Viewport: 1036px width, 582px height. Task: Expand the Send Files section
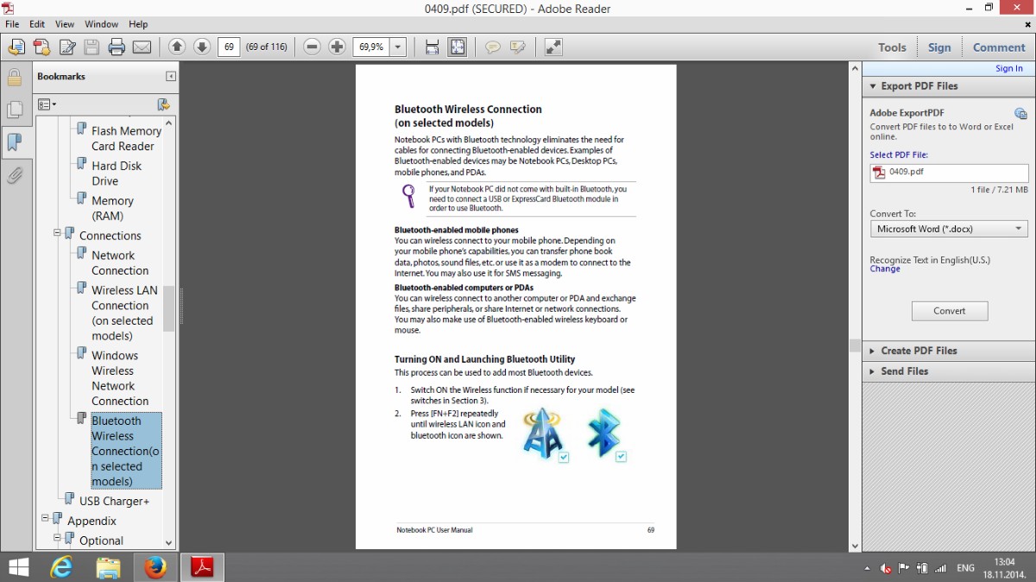coord(871,371)
